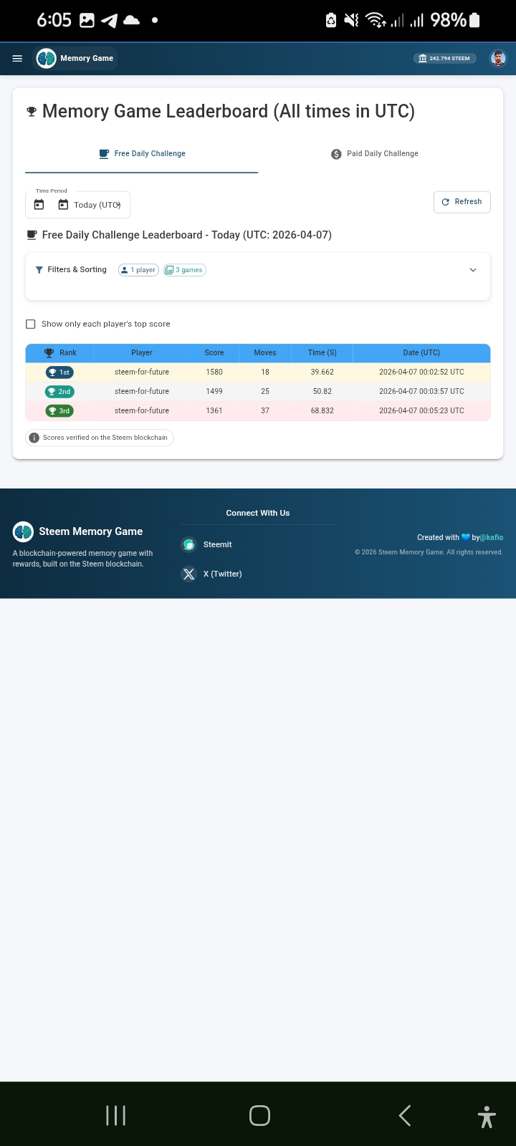Tap the Android home button
This screenshot has height=1146, width=516.
(259, 1115)
